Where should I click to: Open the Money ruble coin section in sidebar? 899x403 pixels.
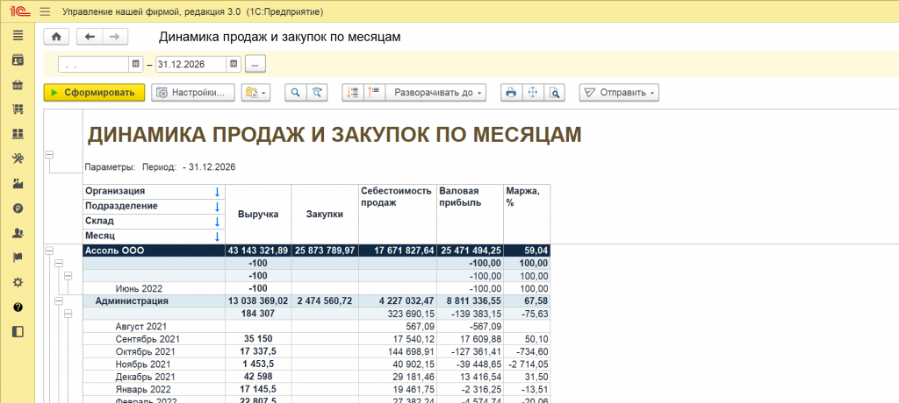coord(18,209)
